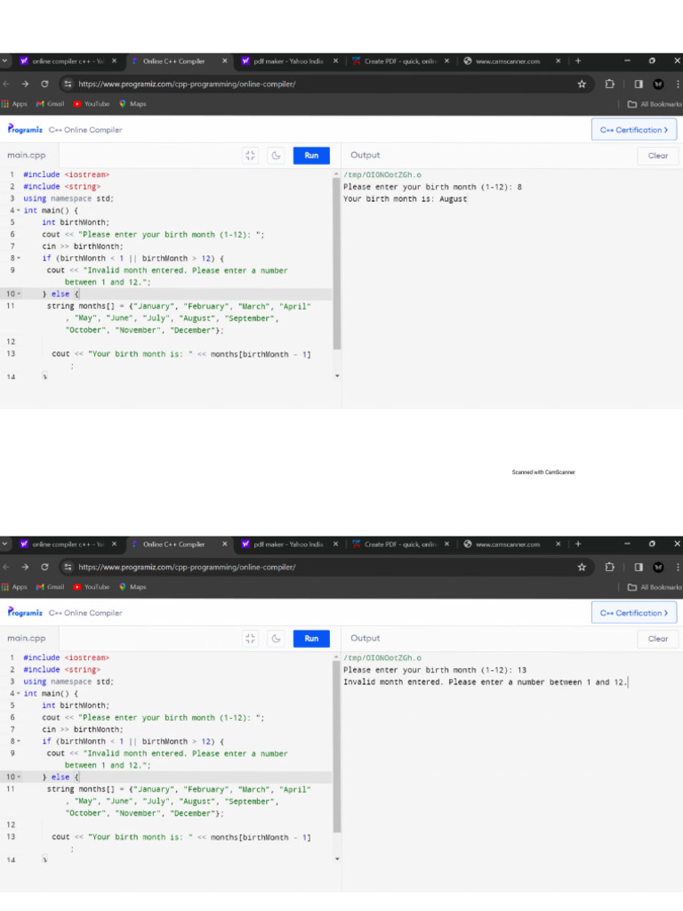The width and height of the screenshot is (683, 911).
Task: Collapse fullscreen icon in bottom editor toolbar
Action: point(250,639)
